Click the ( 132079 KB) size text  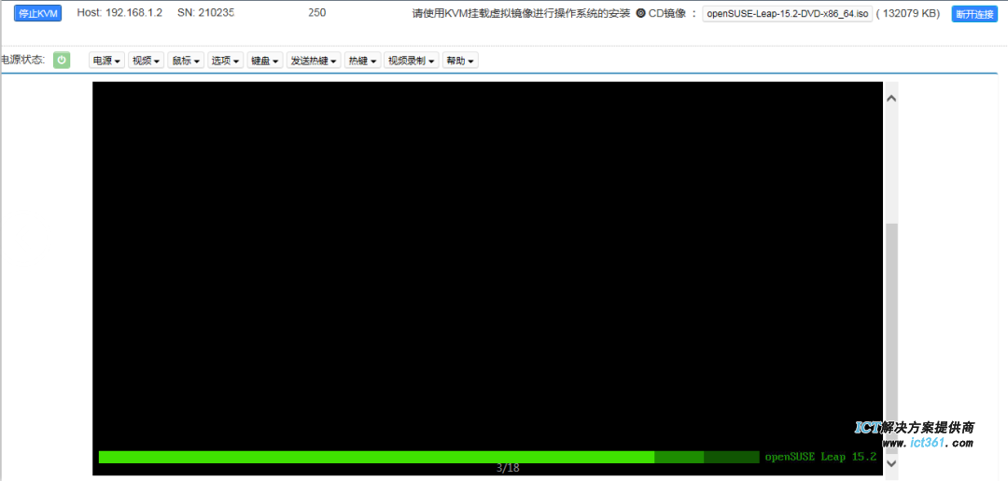[908, 13]
